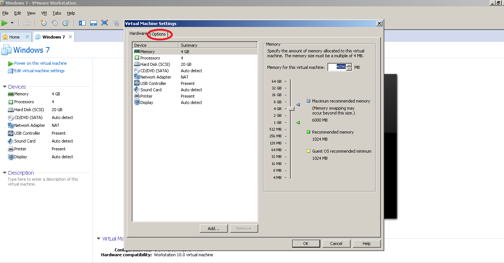Collapse the Virtual Machine Details section
This screenshot has height=263, width=504.
[x=98, y=239]
